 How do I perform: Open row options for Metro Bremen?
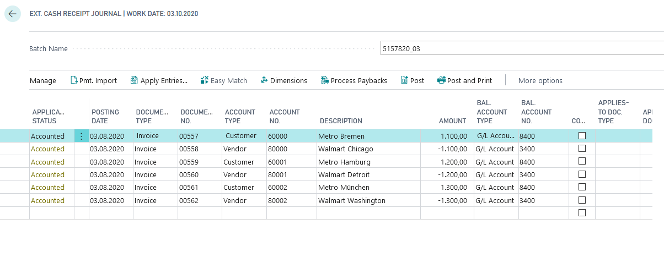[x=82, y=136]
